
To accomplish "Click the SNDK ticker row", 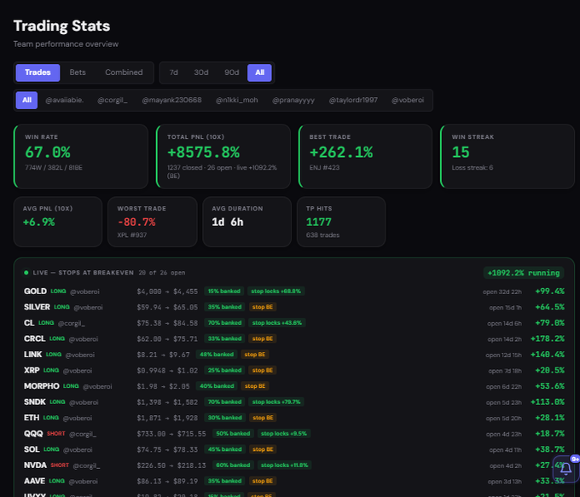I will coord(294,402).
